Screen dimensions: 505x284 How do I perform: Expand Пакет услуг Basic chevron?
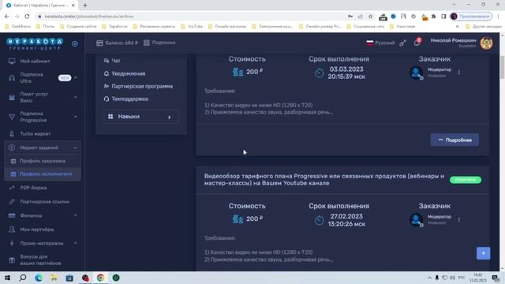tap(76, 97)
